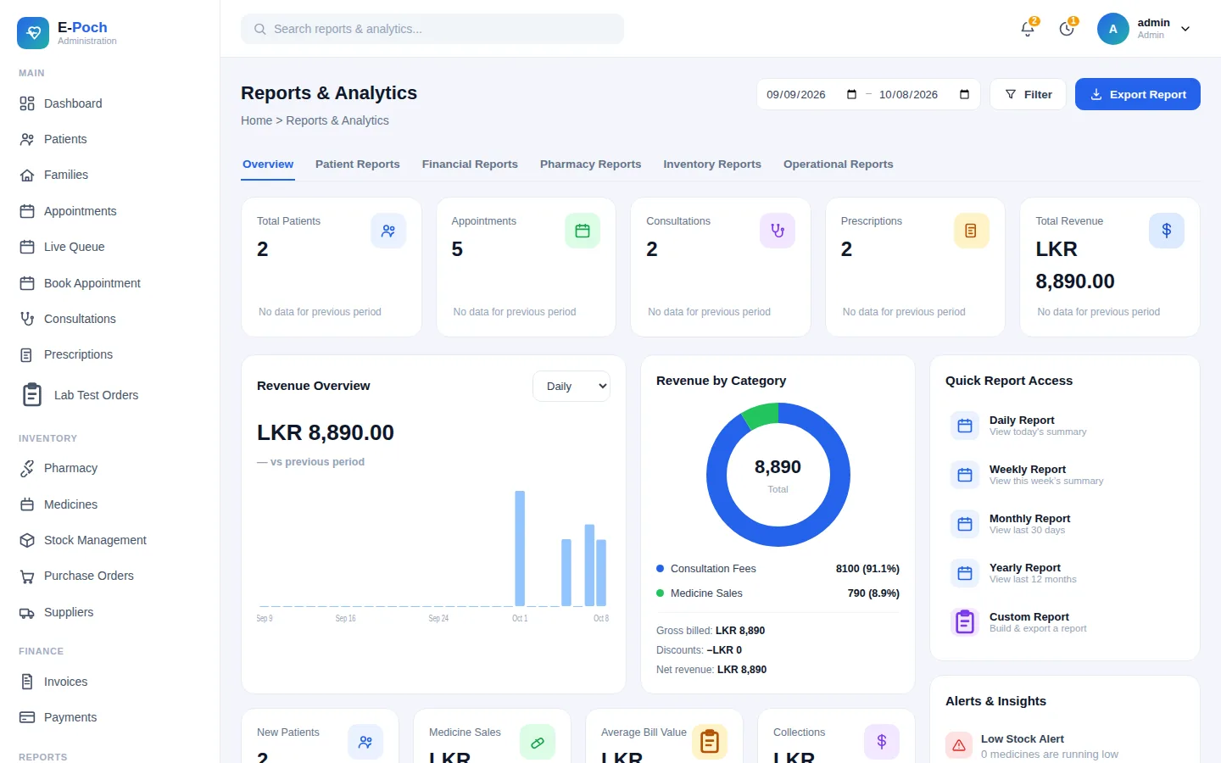This screenshot has width=1221, height=763.
Task: Click the Average Bill Value clipboard icon
Action: (x=710, y=743)
